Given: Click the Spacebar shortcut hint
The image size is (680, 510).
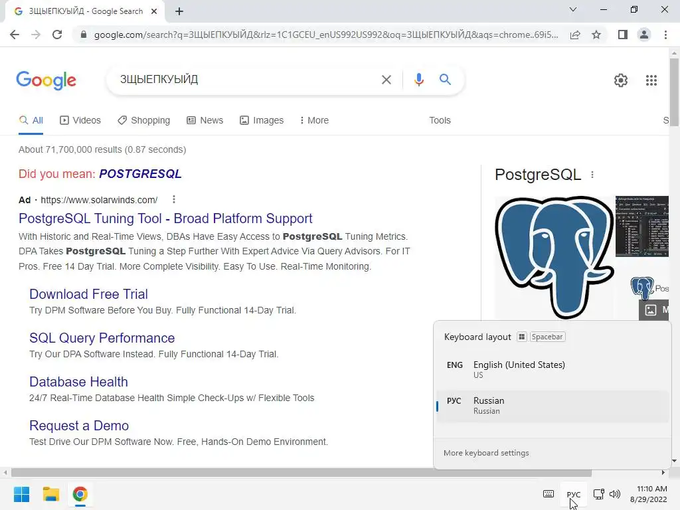Looking at the screenshot, I should click(x=547, y=337).
